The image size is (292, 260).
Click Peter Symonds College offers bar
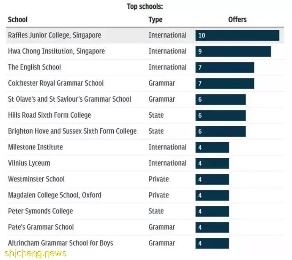pyautogui.click(x=212, y=211)
